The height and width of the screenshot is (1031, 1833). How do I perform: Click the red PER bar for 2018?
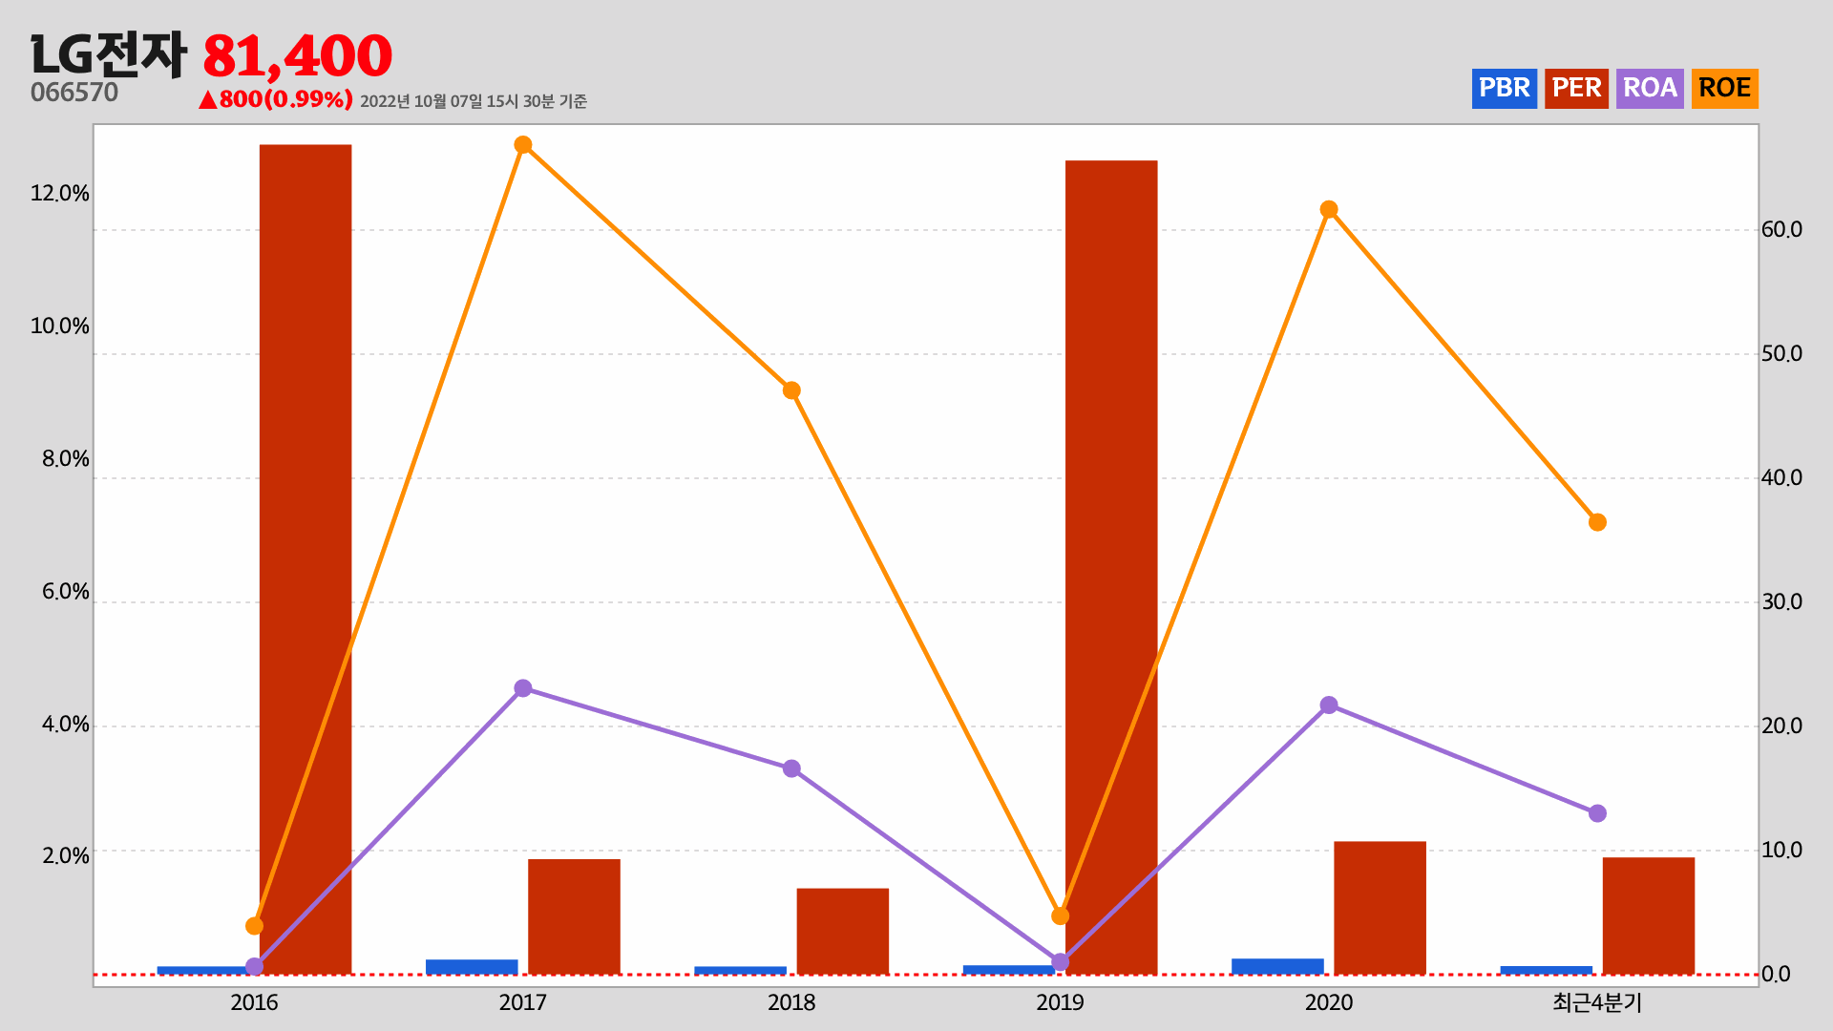(x=843, y=932)
